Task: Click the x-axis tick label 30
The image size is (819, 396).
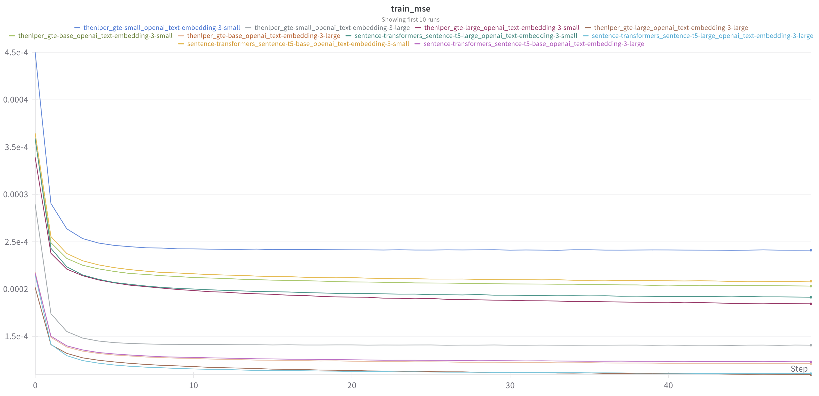Action: pyautogui.click(x=510, y=385)
